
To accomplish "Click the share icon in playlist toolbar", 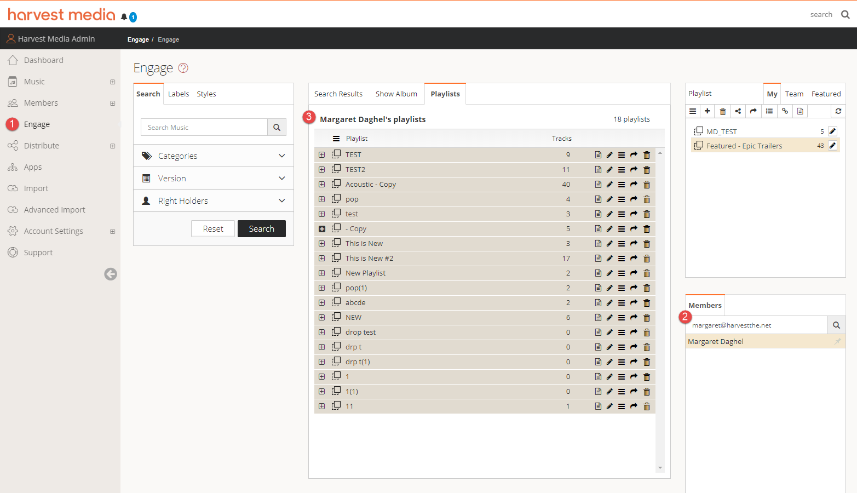I will point(738,111).
